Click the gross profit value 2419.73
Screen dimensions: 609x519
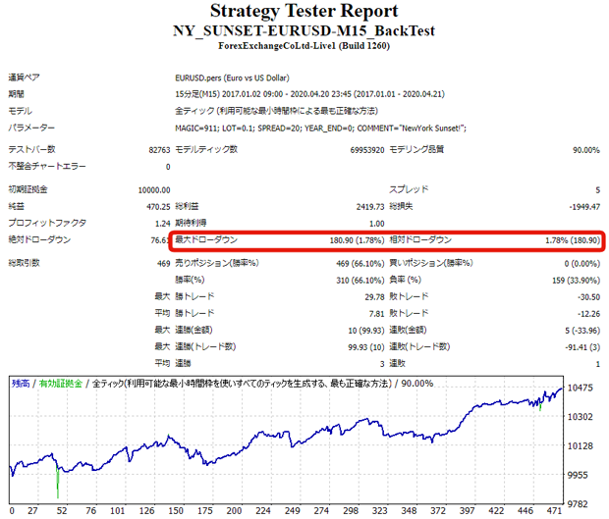click(370, 207)
